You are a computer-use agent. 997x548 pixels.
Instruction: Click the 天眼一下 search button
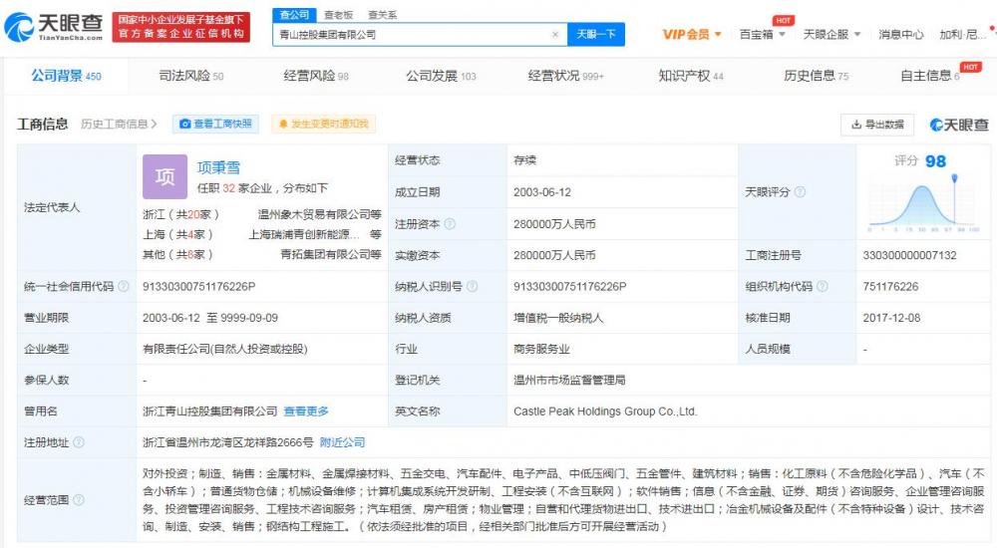[596, 34]
